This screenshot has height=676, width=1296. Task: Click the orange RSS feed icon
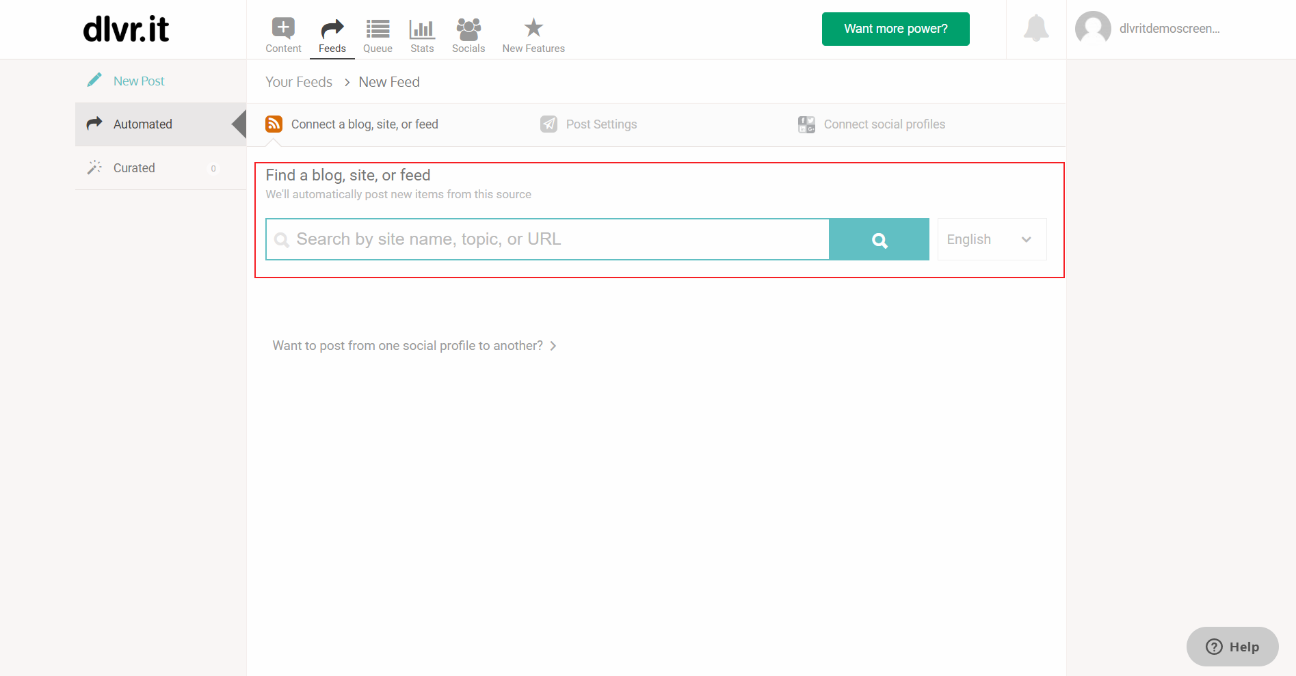pyautogui.click(x=274, y=124)
